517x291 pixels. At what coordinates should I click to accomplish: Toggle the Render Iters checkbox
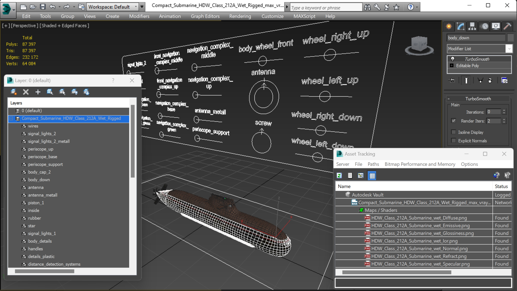coord(453,121)
